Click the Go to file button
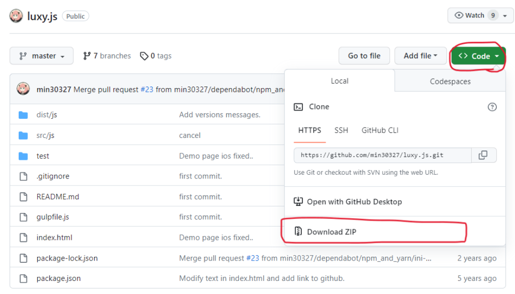 coord(364,56)
